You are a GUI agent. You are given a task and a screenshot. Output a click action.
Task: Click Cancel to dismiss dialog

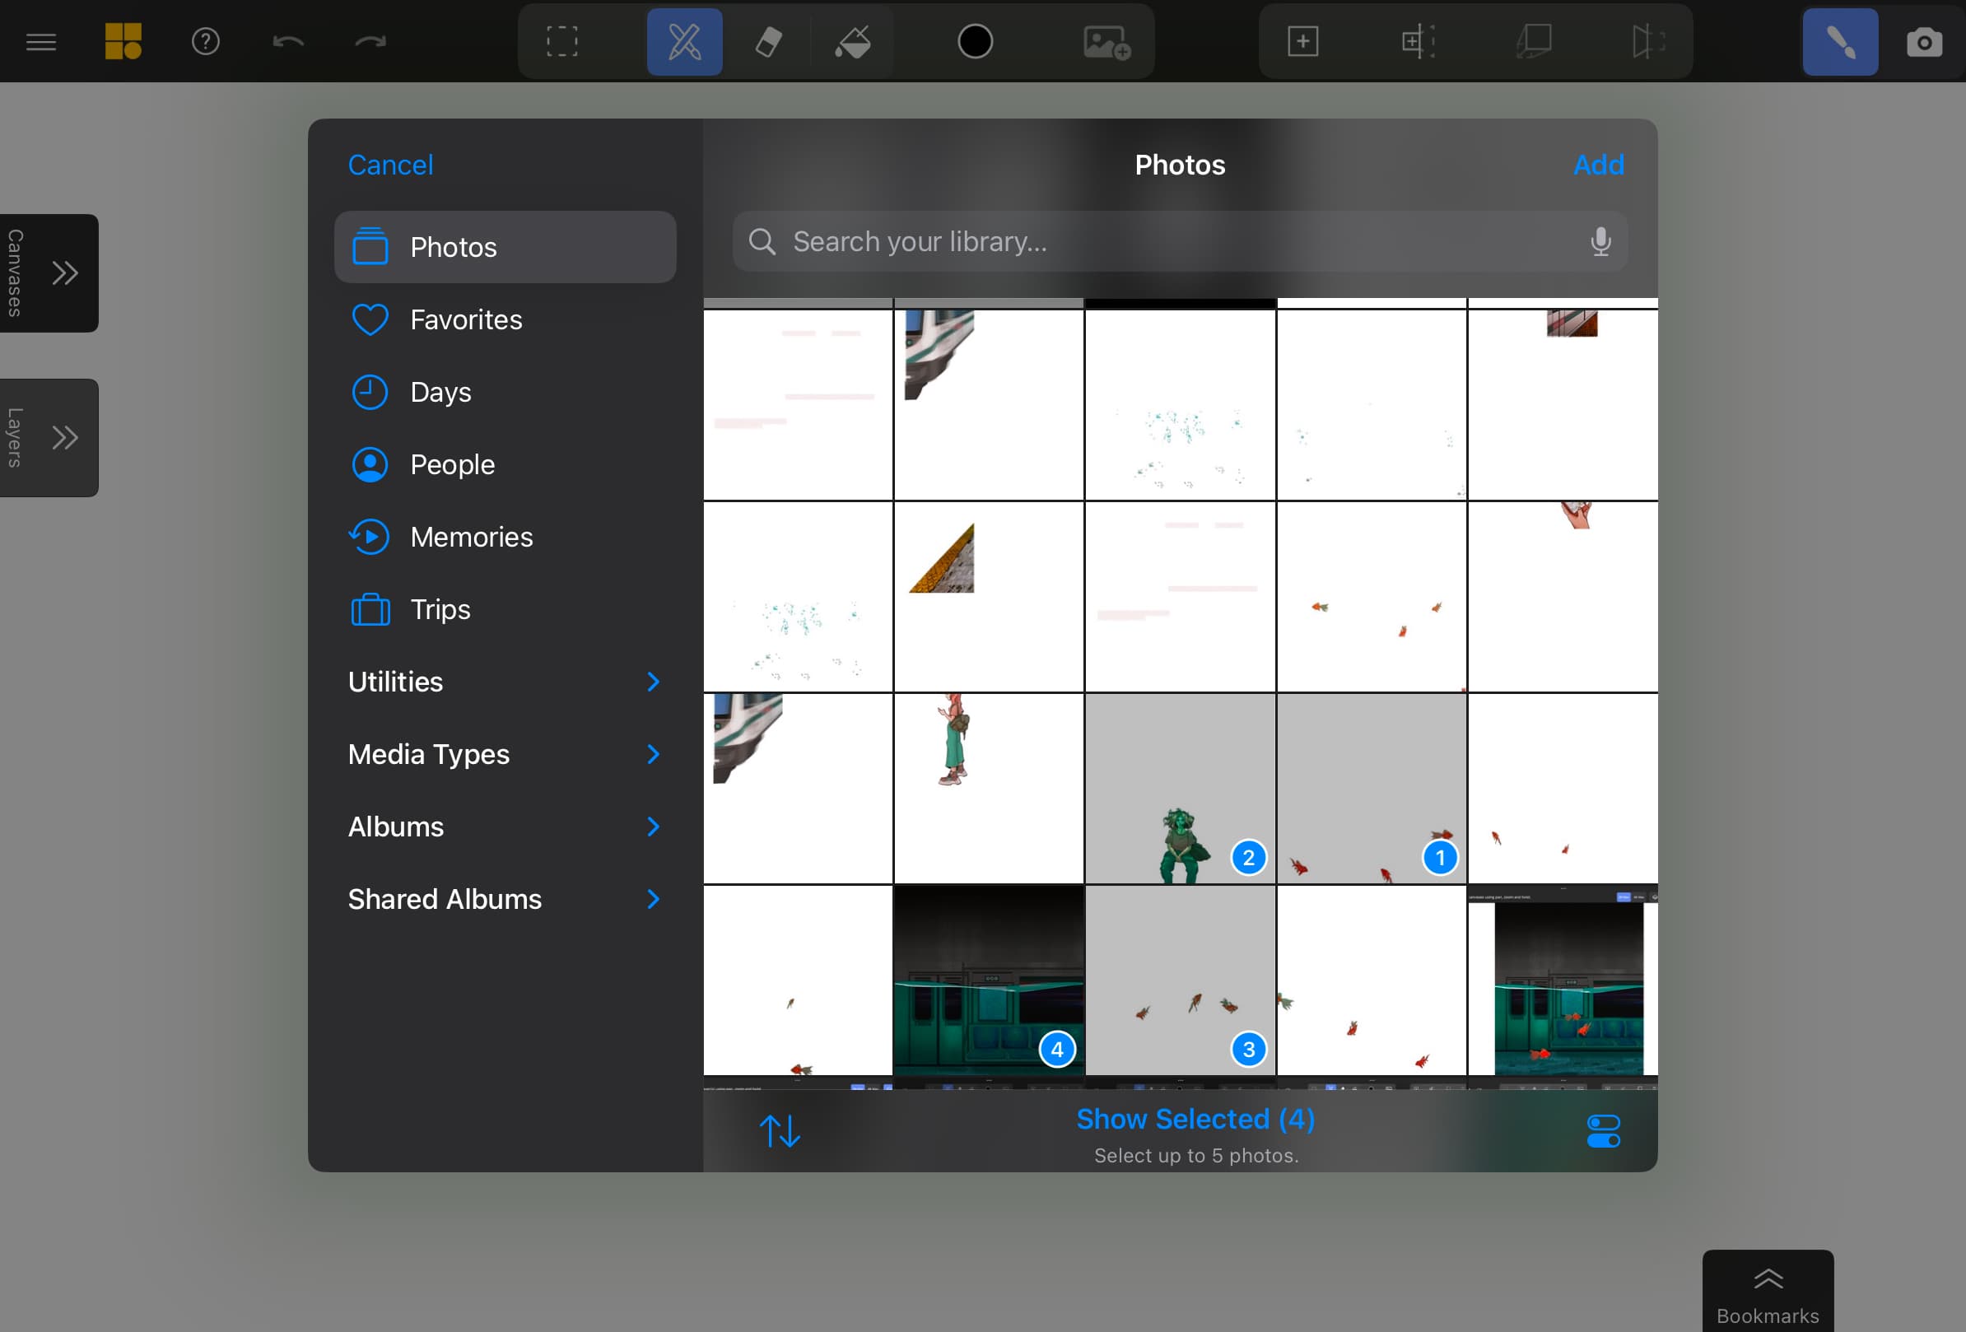coord(391,165)
